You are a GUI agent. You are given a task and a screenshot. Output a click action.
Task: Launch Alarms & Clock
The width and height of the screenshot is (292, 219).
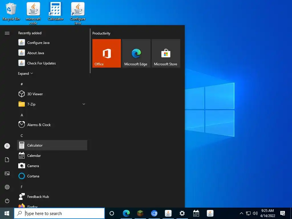pos(52,125)
